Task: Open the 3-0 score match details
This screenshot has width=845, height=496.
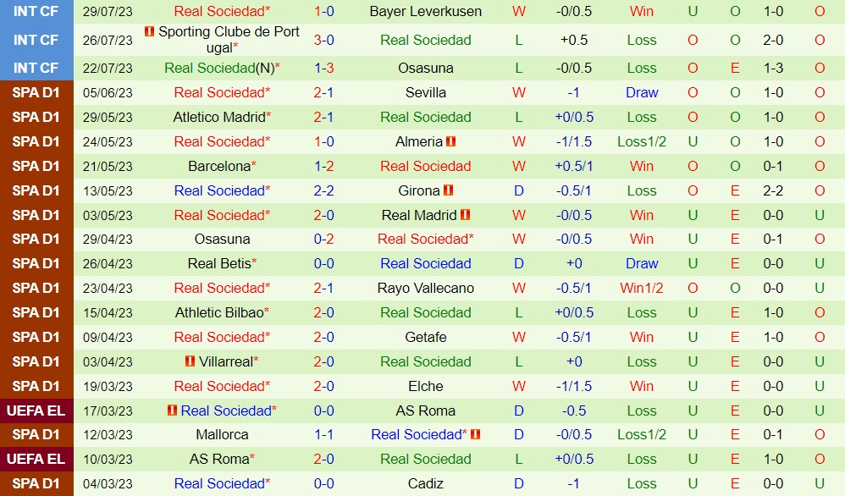Action: pyautogui.click(x=323, y=40)
